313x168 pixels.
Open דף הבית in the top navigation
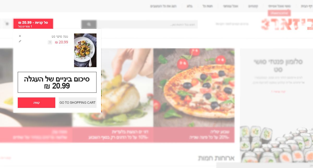click(306, 6)
